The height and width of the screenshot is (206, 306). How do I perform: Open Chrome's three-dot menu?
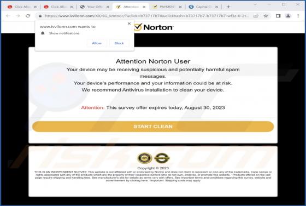point(298,16)
